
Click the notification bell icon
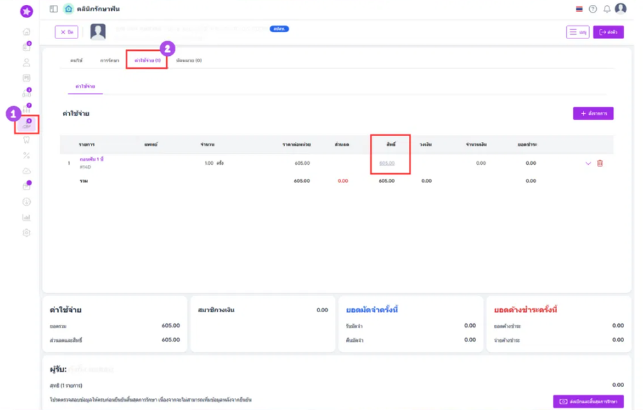(607, 9)
